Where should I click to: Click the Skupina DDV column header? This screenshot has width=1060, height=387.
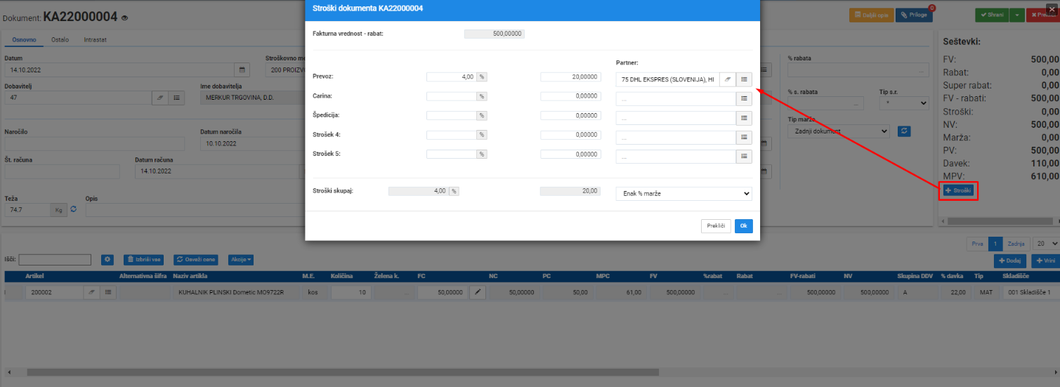[x=917, y=276]
